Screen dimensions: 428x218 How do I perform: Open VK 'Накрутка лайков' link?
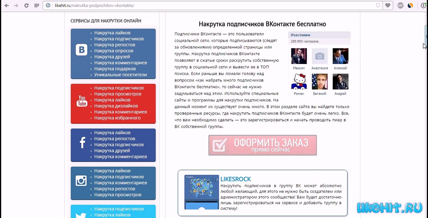click(x=112, y=33)
